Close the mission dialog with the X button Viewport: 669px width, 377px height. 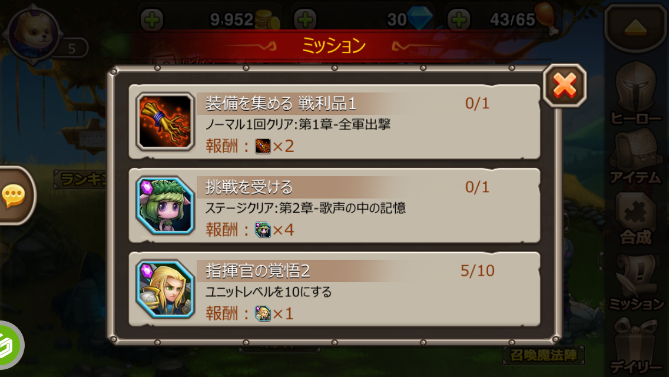[x=564, y=85]
